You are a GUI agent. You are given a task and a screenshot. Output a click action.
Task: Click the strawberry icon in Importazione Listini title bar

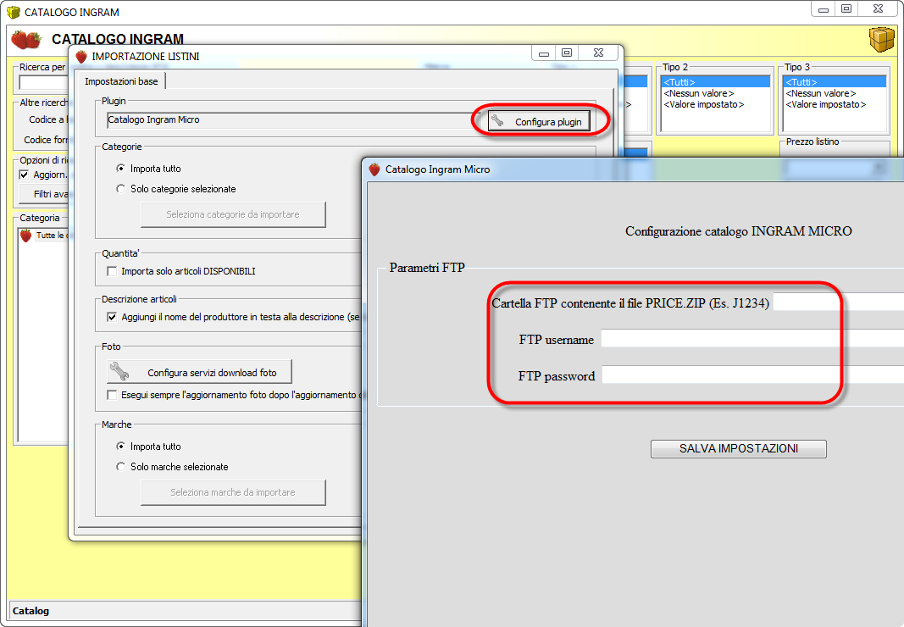click(x=81, y=57)
